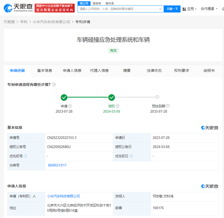Viewport: 224px width, 218px height.
Task: Click the B60R21/017 classification link
Action: (x=57, y=165)
